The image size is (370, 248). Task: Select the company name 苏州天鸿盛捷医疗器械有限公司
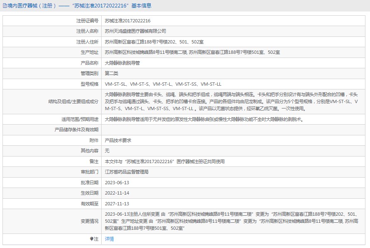point(136,31)
